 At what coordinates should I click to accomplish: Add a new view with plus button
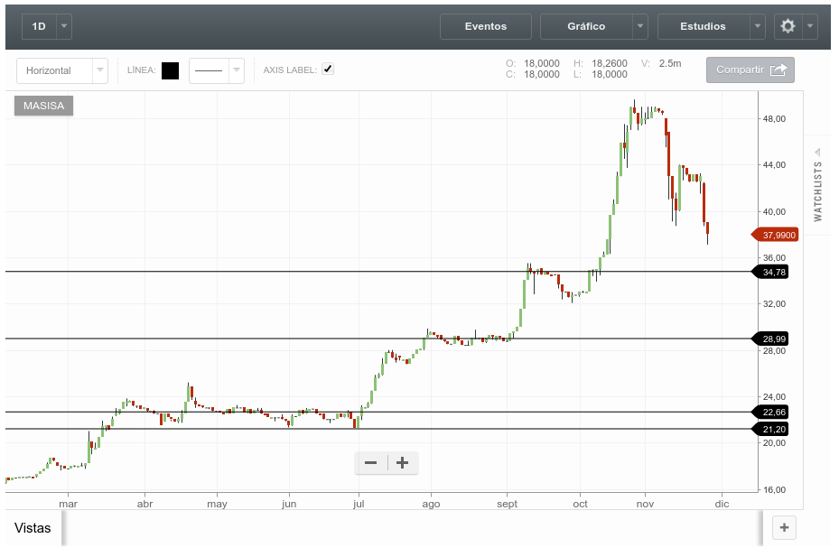784,528
